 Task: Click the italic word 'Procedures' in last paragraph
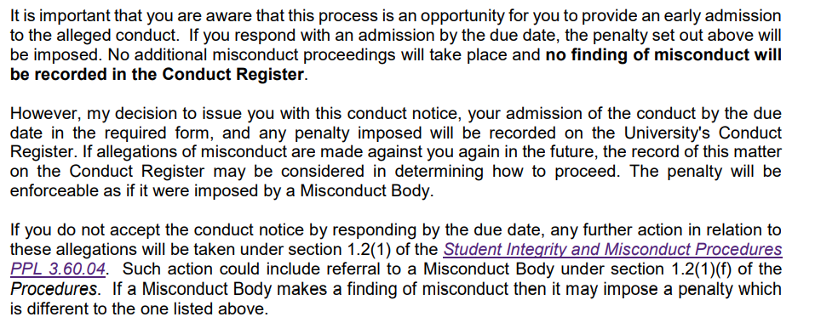tap(54, 289)
